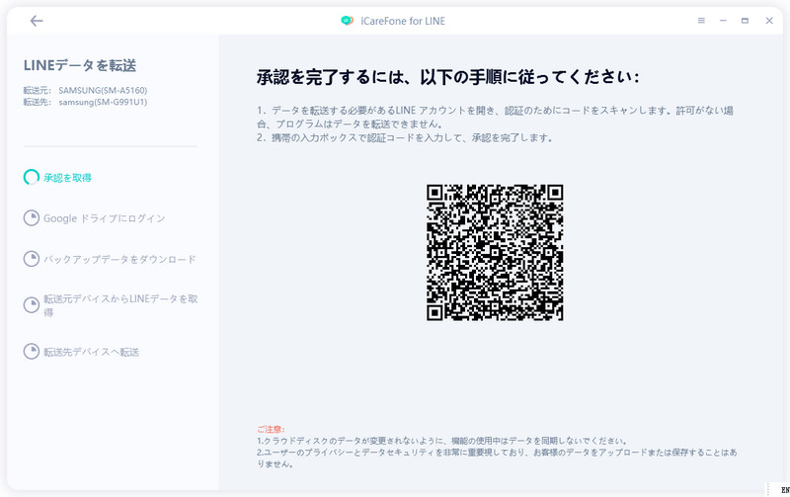Go back using the left arrow icon
The width and height of the screenshot is (790, 497).
(37, 21)
